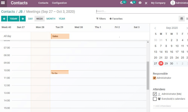Switch to DAY view
The image size is (188, 112).
tap(31, 19)
